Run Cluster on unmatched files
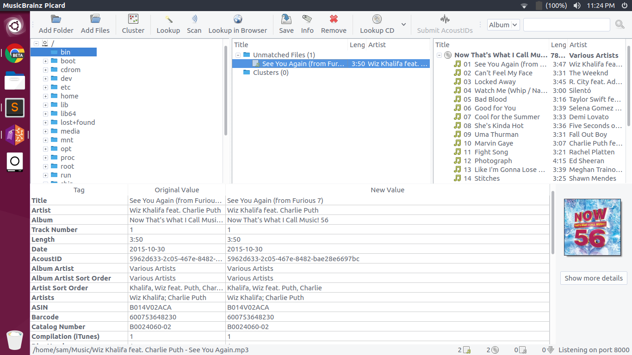 click(x=133, y=19)
